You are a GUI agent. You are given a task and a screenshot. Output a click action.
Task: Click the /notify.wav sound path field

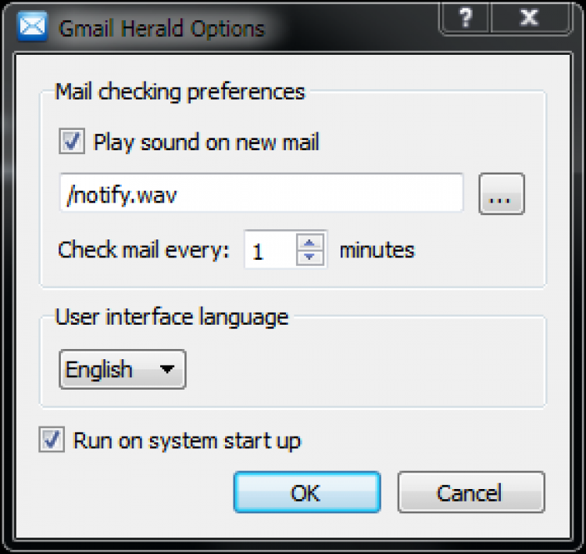[261, 194]
